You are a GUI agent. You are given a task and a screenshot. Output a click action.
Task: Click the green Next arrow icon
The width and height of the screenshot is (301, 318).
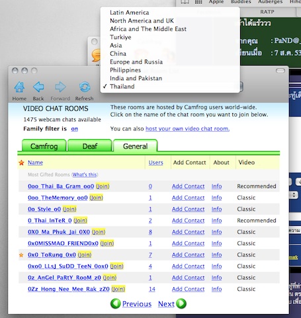[181, 303]
